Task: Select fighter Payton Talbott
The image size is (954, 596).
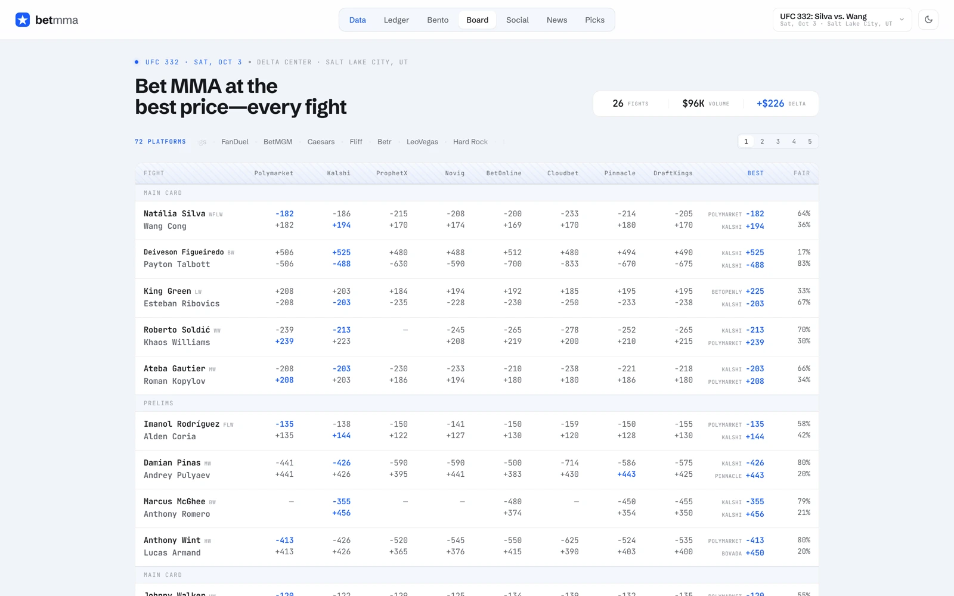Action: [176, 265]
